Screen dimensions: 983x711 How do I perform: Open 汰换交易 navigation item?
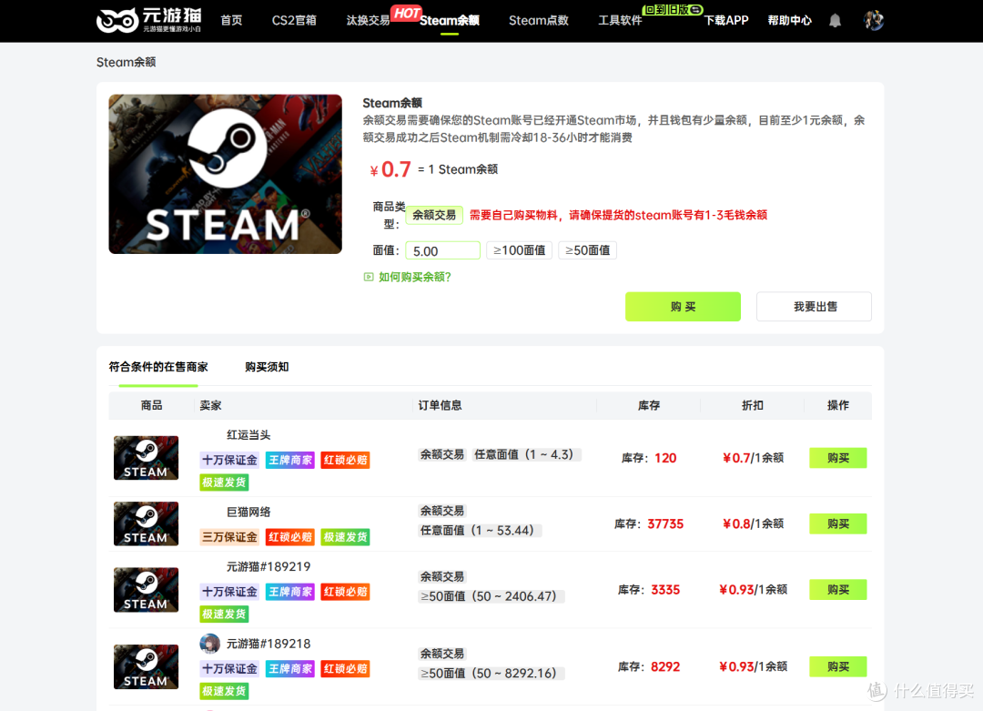pos(368,20)
